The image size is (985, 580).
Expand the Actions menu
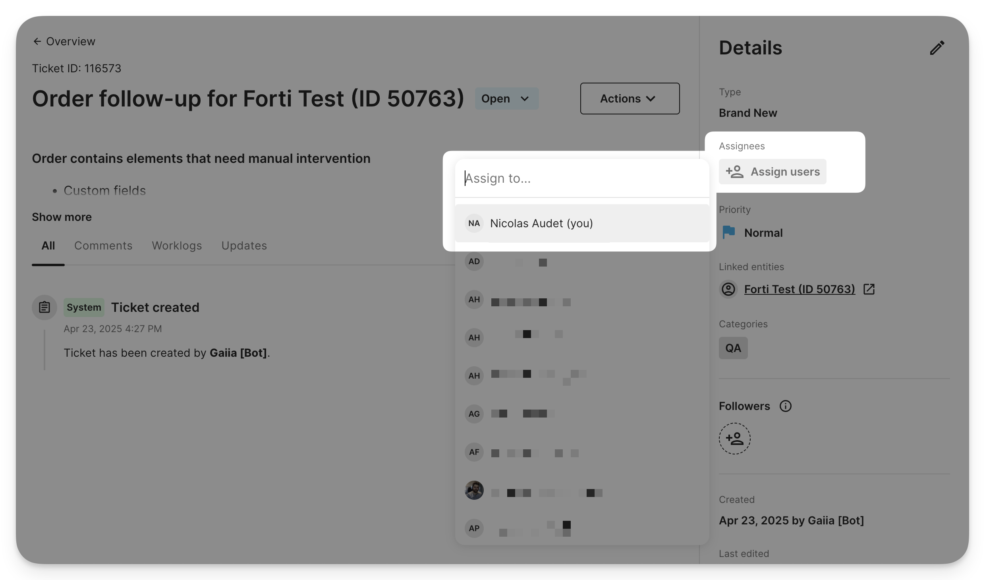point(630,99)
